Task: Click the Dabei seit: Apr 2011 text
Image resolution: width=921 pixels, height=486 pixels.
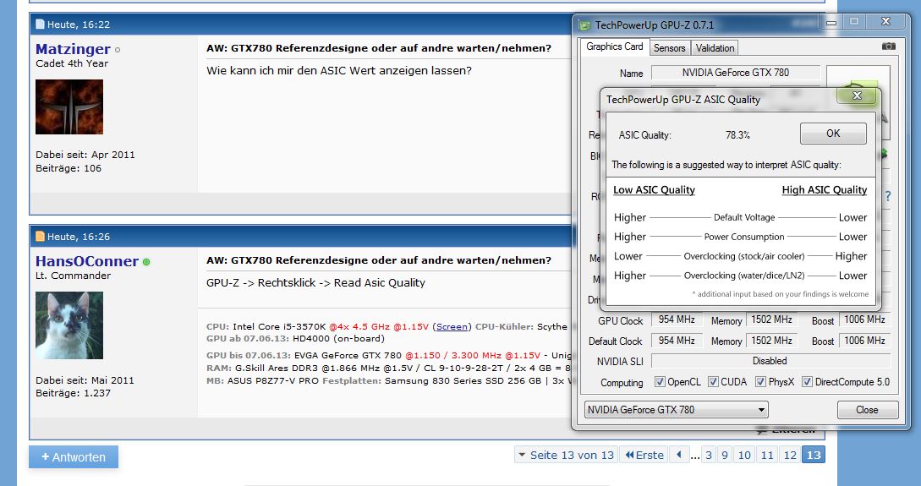Action: click(x=85, y=155)
